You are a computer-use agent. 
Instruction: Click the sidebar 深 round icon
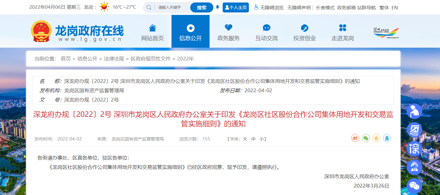[414, 149]
